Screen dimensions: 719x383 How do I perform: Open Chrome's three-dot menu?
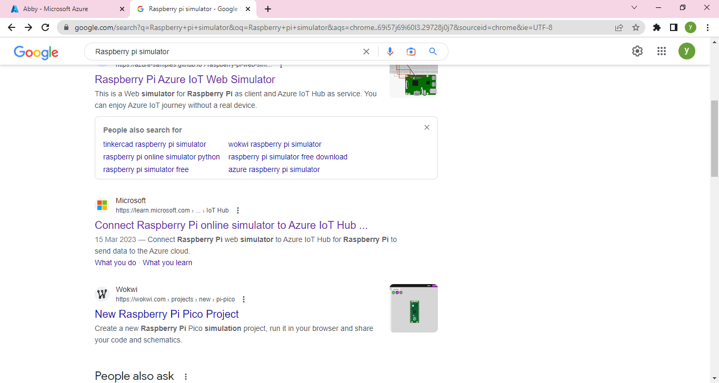point(707,27)
